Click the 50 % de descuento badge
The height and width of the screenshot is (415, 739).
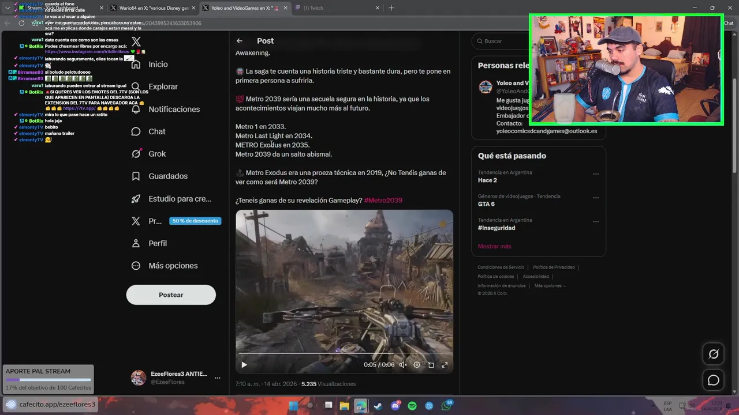[195, 221]
